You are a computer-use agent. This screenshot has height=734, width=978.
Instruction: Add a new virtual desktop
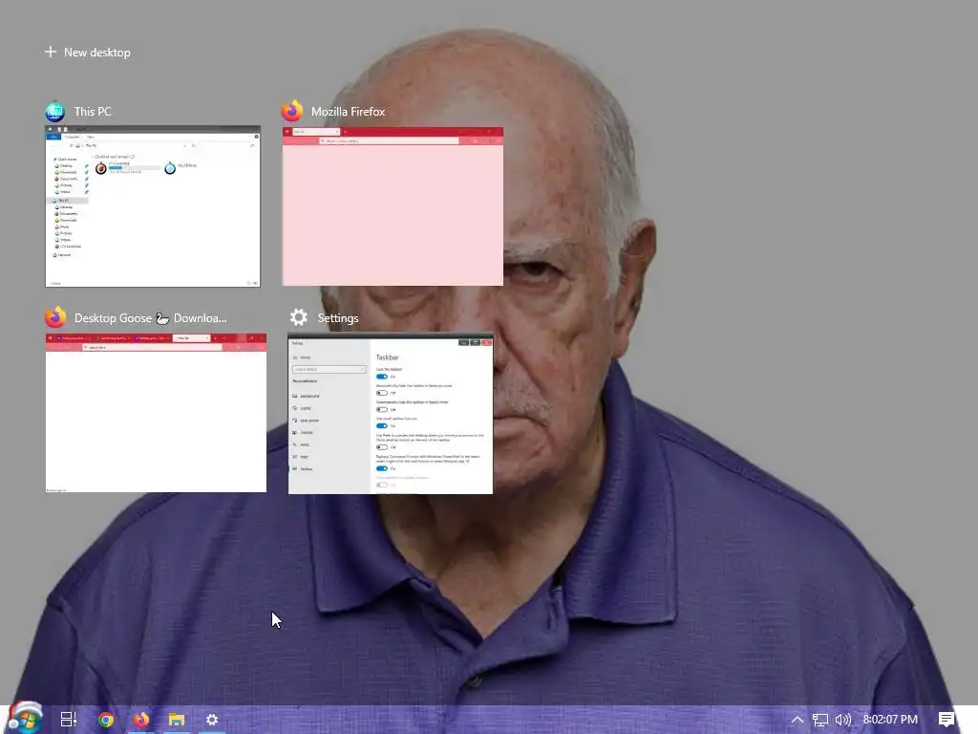(88, 53)
